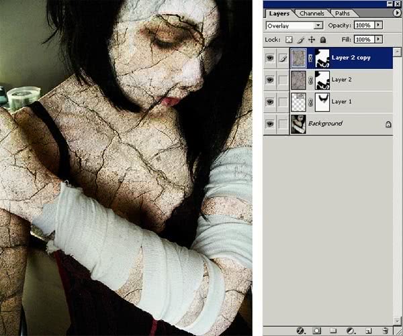Click chain link icon on Layer 2
403x336 pixels.
point(310,80)
